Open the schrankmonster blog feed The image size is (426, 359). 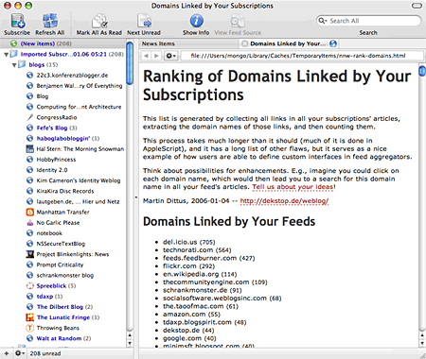pyautogui.click(x=65, y=275)
